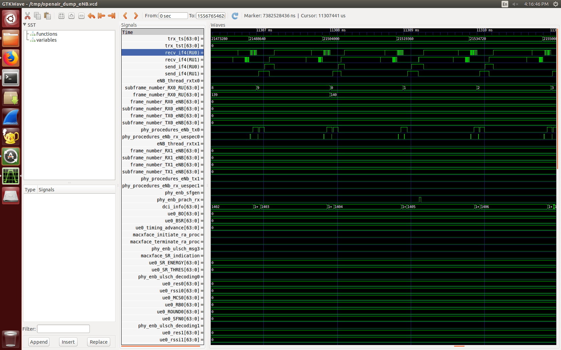Reload the VCD waveform file
561x350 pixels.
[x=235, y=16]
